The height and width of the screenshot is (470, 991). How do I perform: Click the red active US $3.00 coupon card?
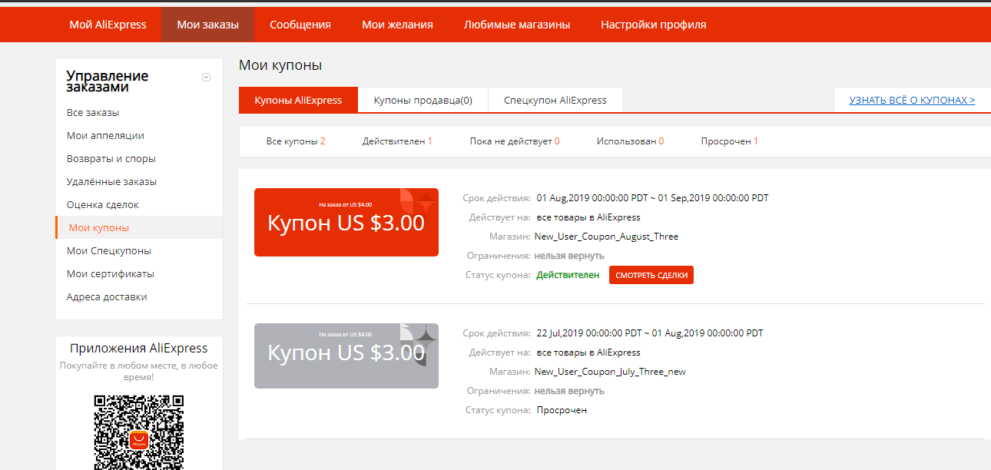coord(346,222)
